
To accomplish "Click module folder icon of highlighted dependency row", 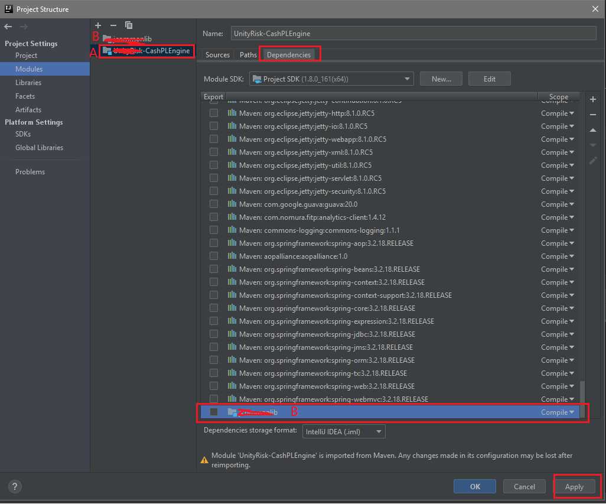I will (232, 412).
